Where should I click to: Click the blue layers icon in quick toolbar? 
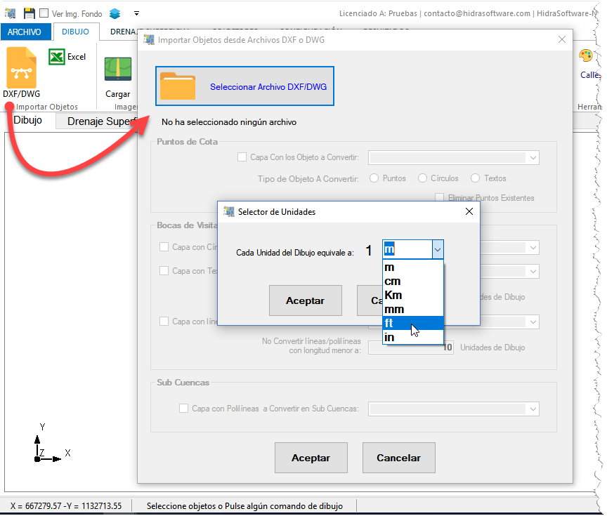click(115, 13)
